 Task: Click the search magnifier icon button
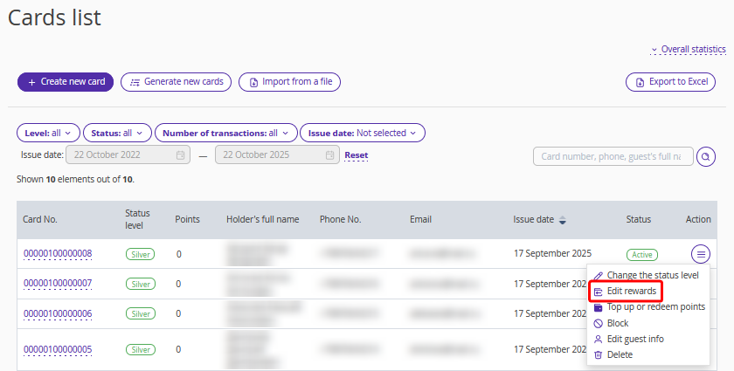coord(706,156)
